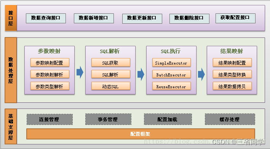Click the arrow between SQL解析 and SQL执行
Image resolution: width=270 pixels, height=149 pixels.
point(141,74)
